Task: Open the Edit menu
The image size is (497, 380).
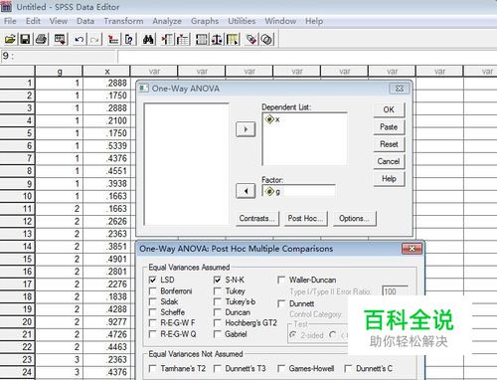Action: click(x=33, y=21)
